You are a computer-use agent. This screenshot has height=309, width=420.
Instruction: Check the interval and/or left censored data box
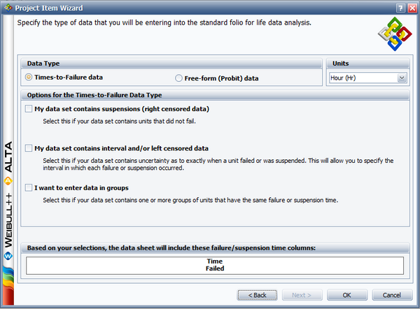(x=29, y=148)
